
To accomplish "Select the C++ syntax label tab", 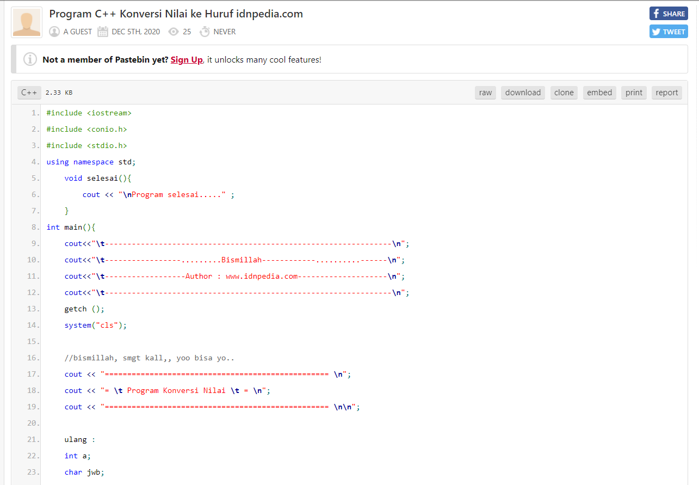I will click(x=29, y=93).
